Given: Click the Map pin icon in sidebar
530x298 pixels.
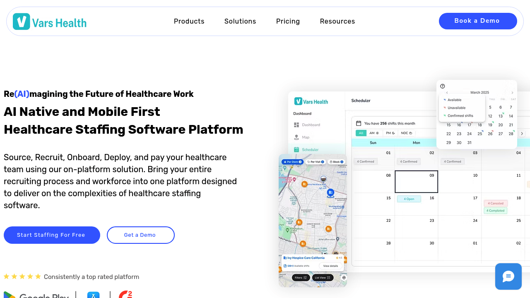Looking at the screenshot, I should [x=296, y=137].
